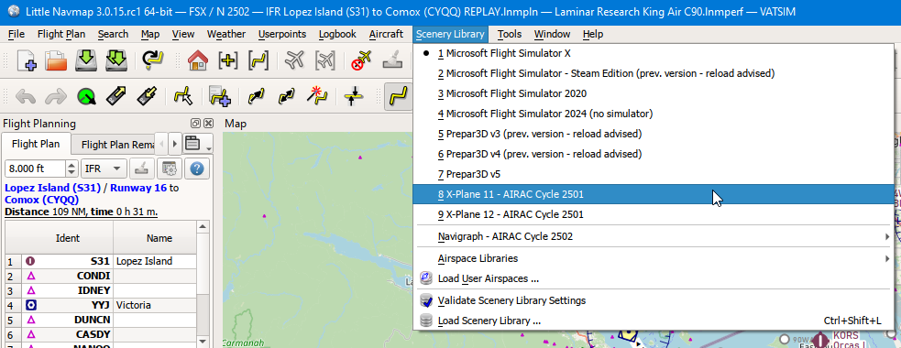This screenshot has height=348, width=901.
Task: Center map on flight plan bracket icon
Action: point(258,60)
